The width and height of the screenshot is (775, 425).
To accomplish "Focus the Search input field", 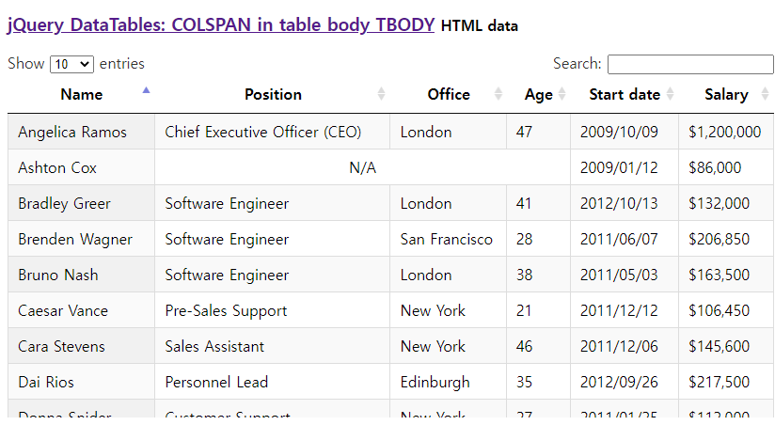I will pos(690,64).
